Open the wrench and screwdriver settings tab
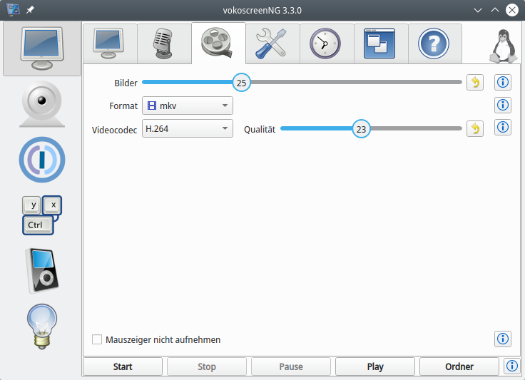The width and height of the screenshot is (525, 380). coord(272,43)
